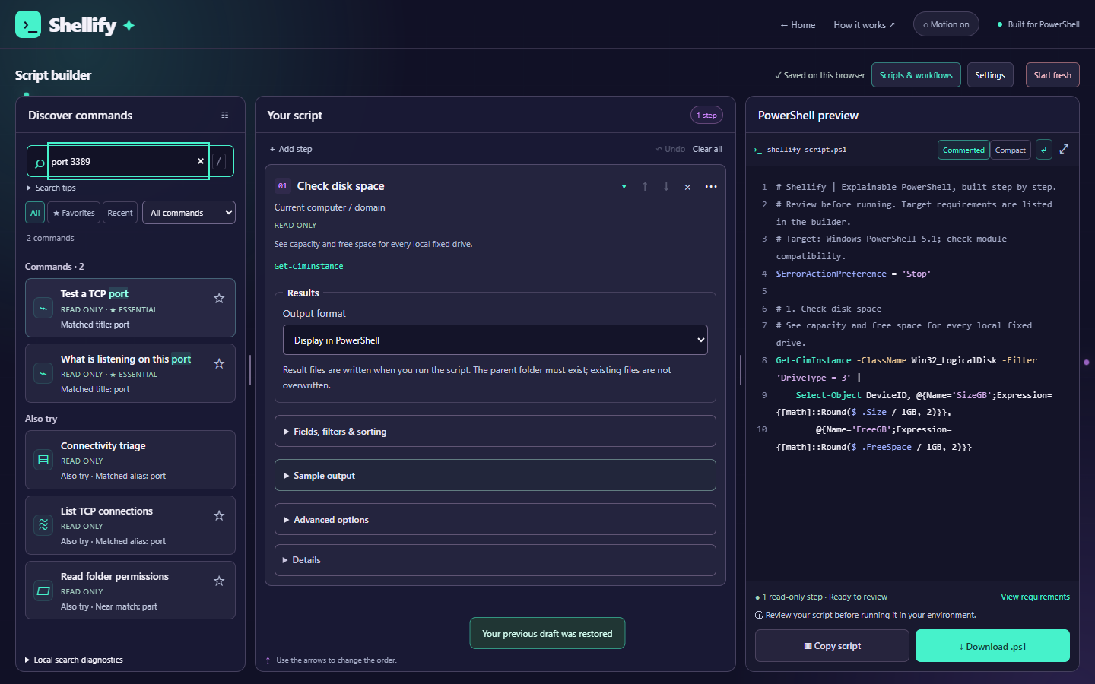The image size is (1095, 684).
Task: Download the .ps1 script
Action: click(x=992, y=646)
